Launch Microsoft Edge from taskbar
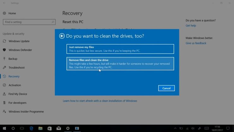Image resolution: width=234 pixels, height=132 pixels. click(x=31, y=129)
